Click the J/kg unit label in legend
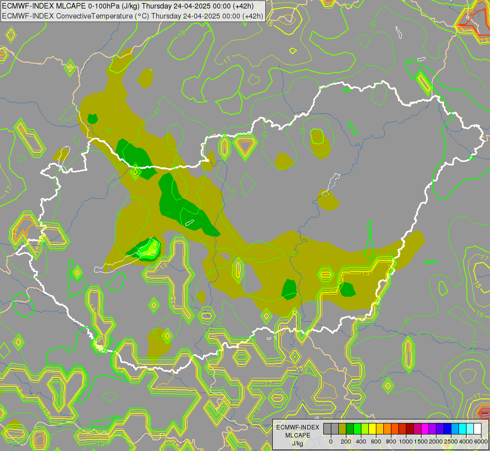The width and height of the screenshot is (490, 451). pyautogui.click(x=297, y=444)
